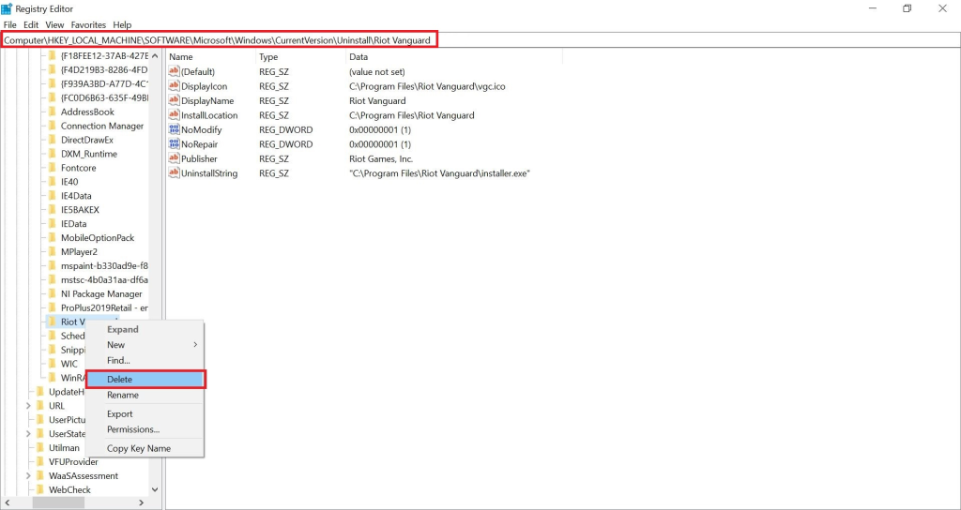Choose Rename in the context menu
Viewport: 961px width, 510px height.
tap(145, 395)
